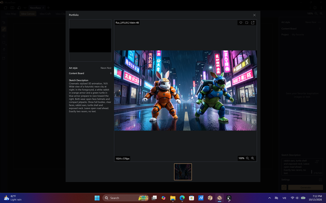
Task: Click My Favorite in the background right panel
Action: click(x=298, y=35)
